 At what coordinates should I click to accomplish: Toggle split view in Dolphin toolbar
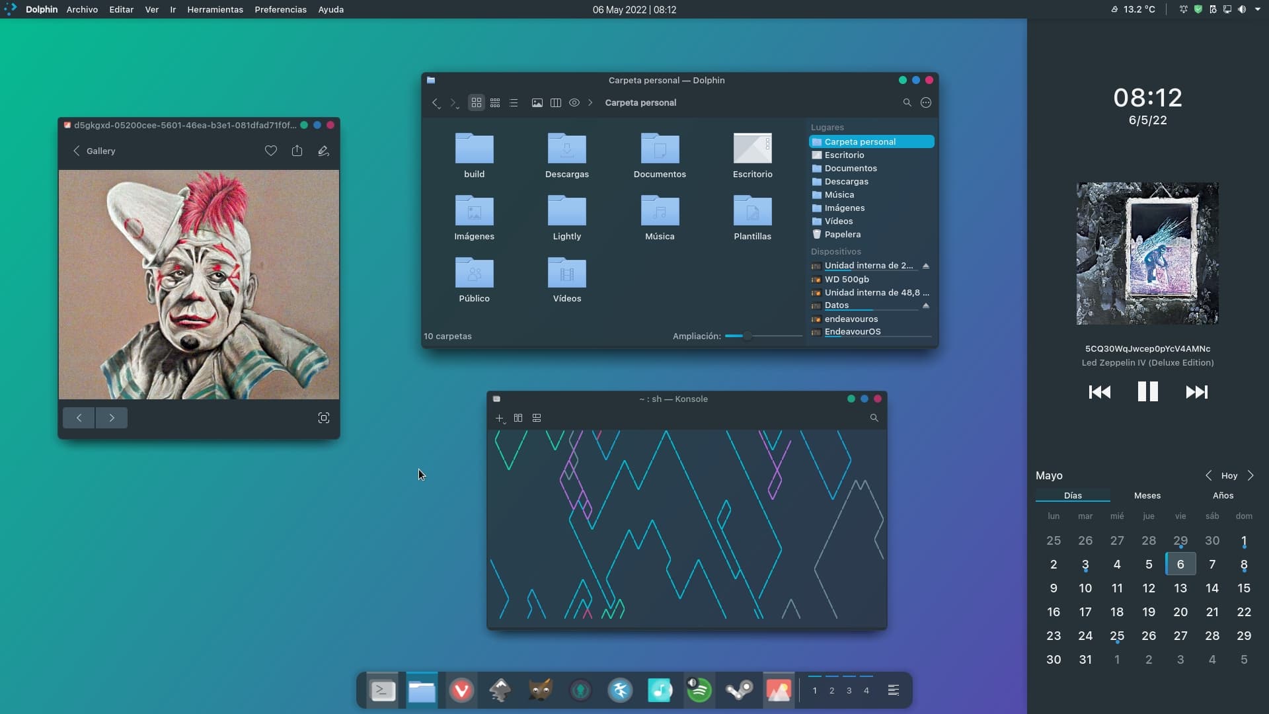[x=556, y=102]
